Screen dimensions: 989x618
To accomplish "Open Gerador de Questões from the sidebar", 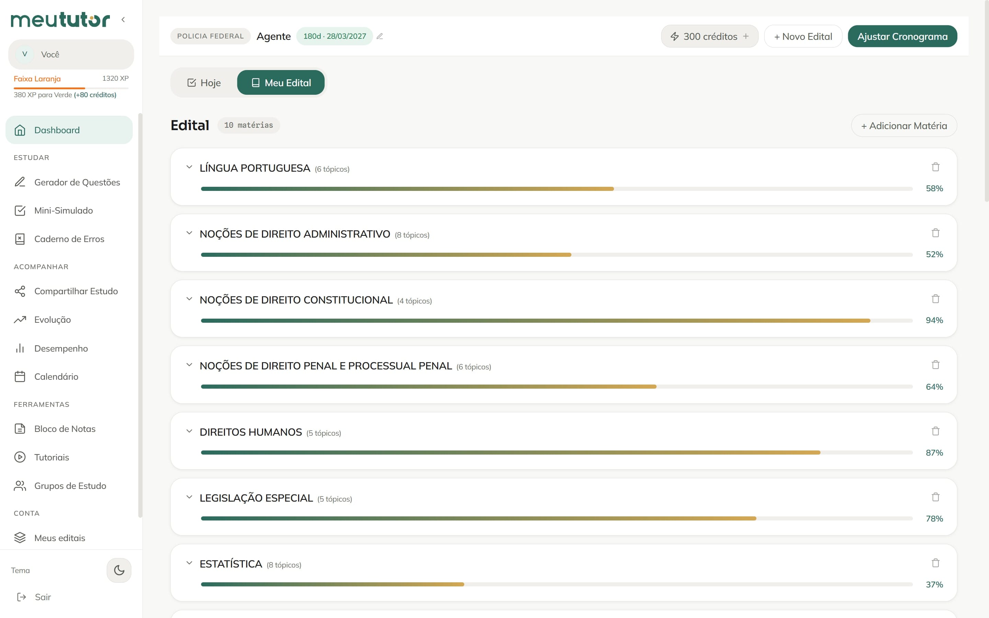I will pyautogui.click(x=69, y=182).
